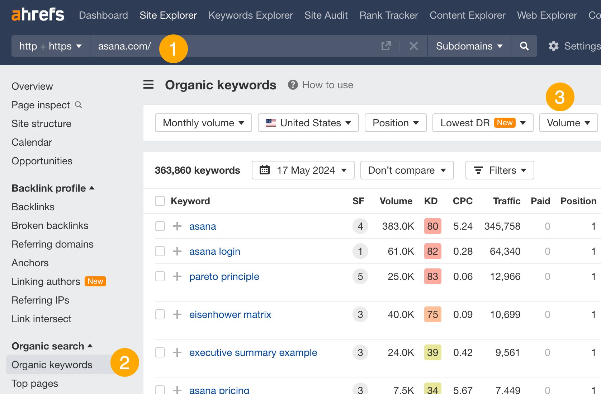601x394 pixels.
Task: Click the calendar icon next to 17 May 2024
Action: (265, 170)
